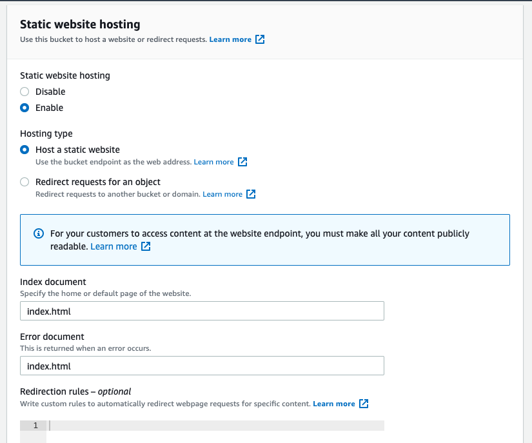Select the Disable static hosting radio button
This screenshot has width=532, height=443.
coord(25,92)
